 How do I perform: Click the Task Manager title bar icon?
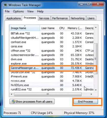click(6, 5)
